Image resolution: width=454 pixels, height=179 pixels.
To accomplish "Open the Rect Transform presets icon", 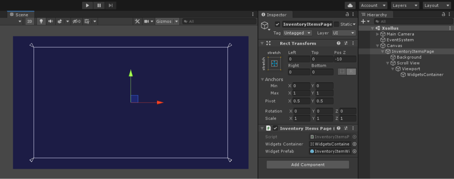I will coord(346,44).
